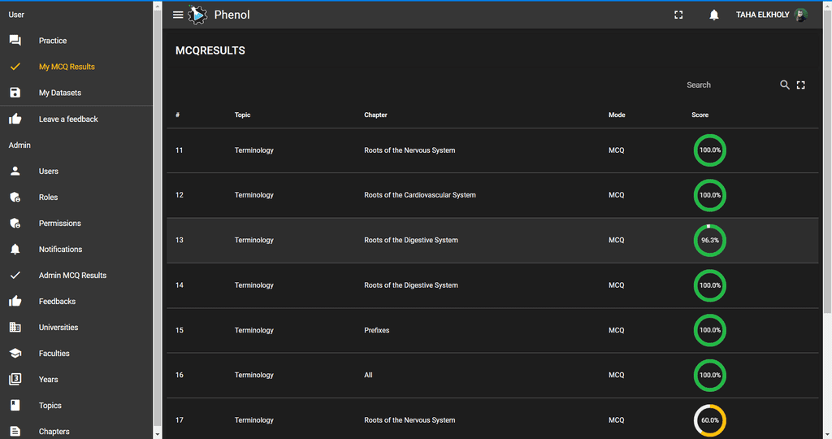Screen dimensions: 832x439
Task: Toggle the hamburger navigation menu
Action: pyautogui.click(x=178, y=15)
